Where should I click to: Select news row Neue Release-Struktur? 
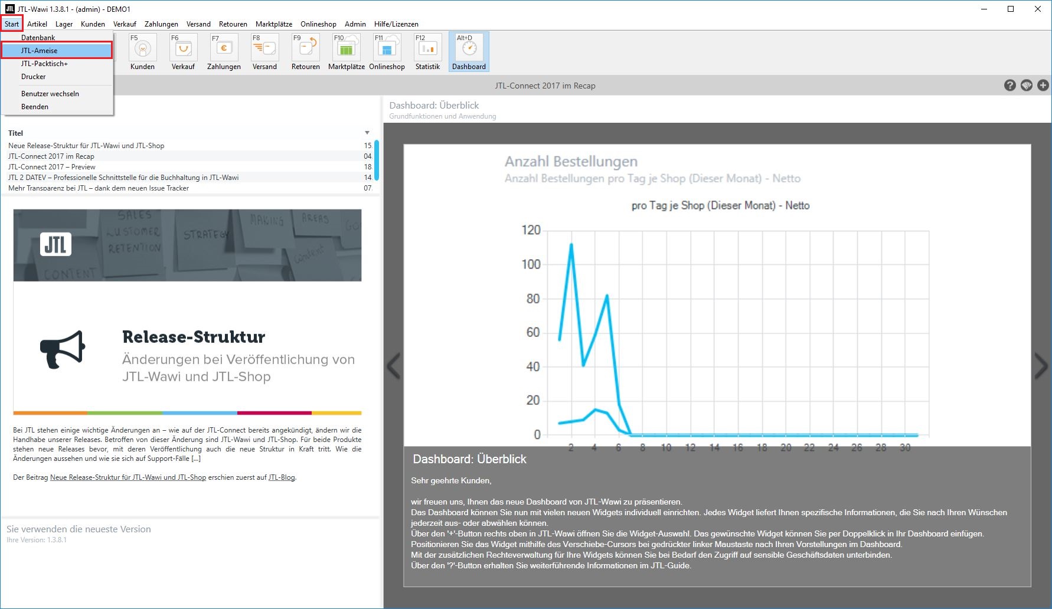pos(189,146)
